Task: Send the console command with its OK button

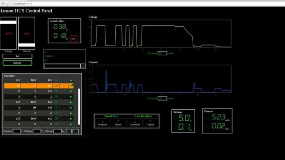Action: tap(83, 66)
